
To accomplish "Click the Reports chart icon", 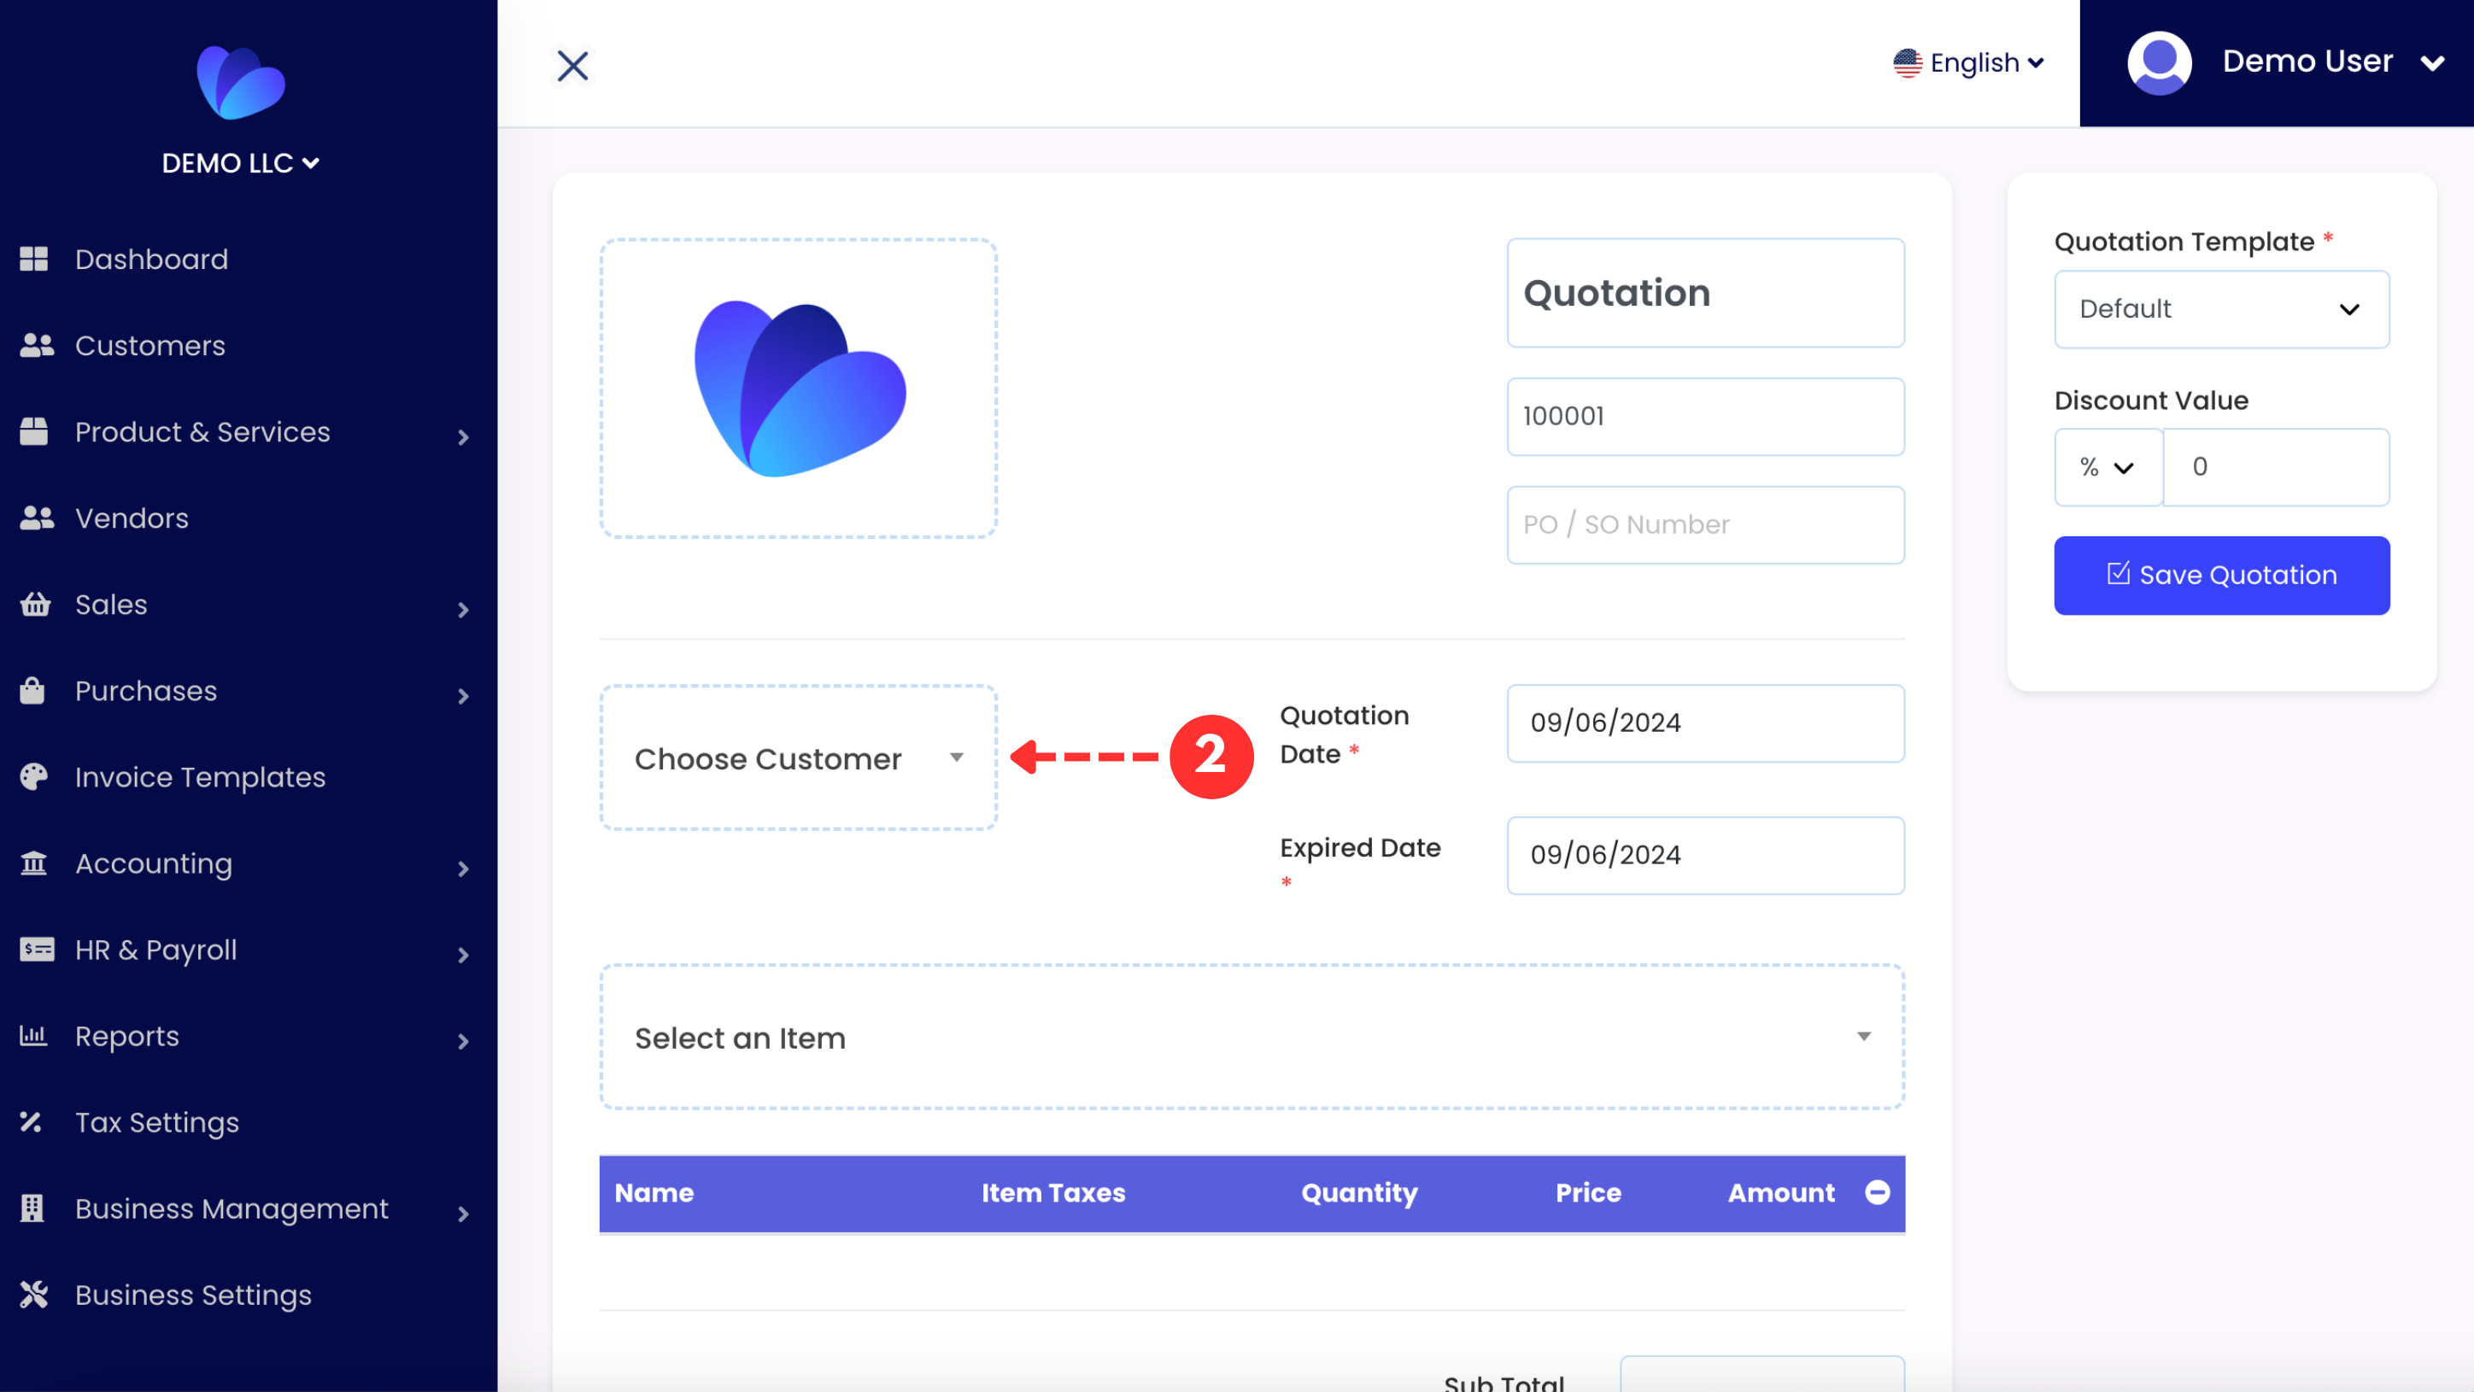I will 33,1035.
